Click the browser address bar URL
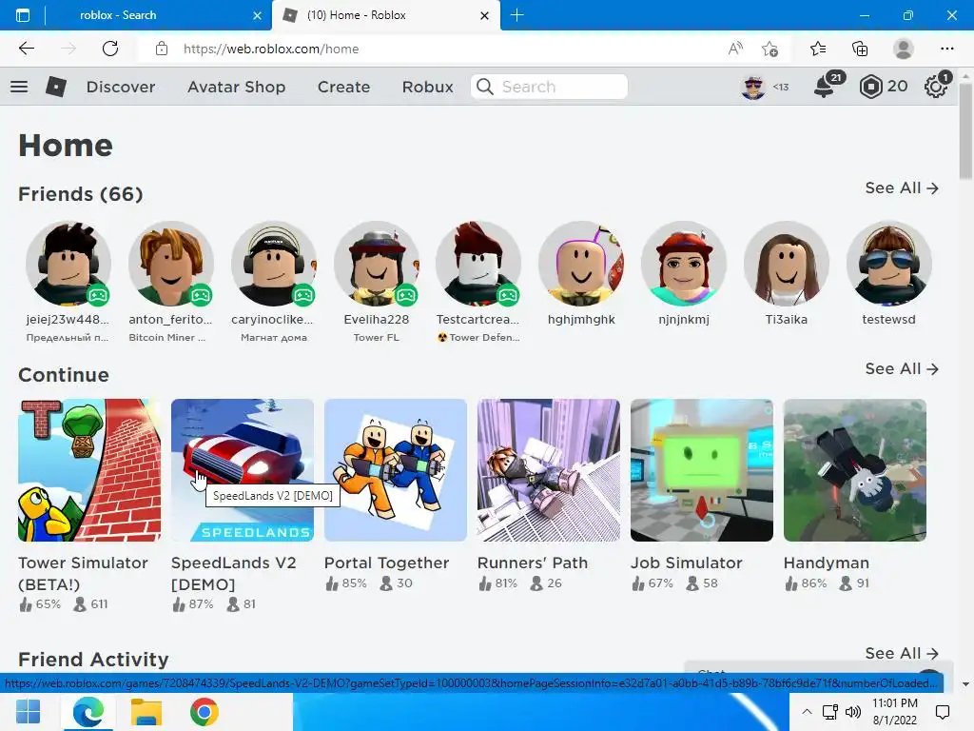Viewport: 974px width, 731px height. (271, 49)
